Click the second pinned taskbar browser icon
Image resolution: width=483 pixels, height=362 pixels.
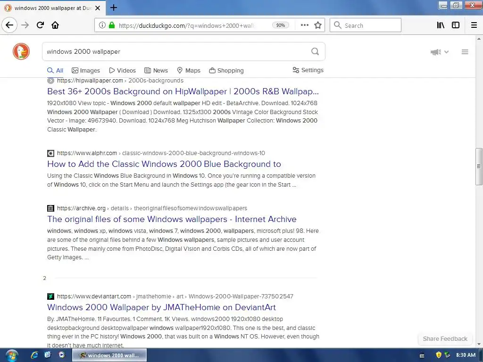pyautogui.click(x=48, y=355)
